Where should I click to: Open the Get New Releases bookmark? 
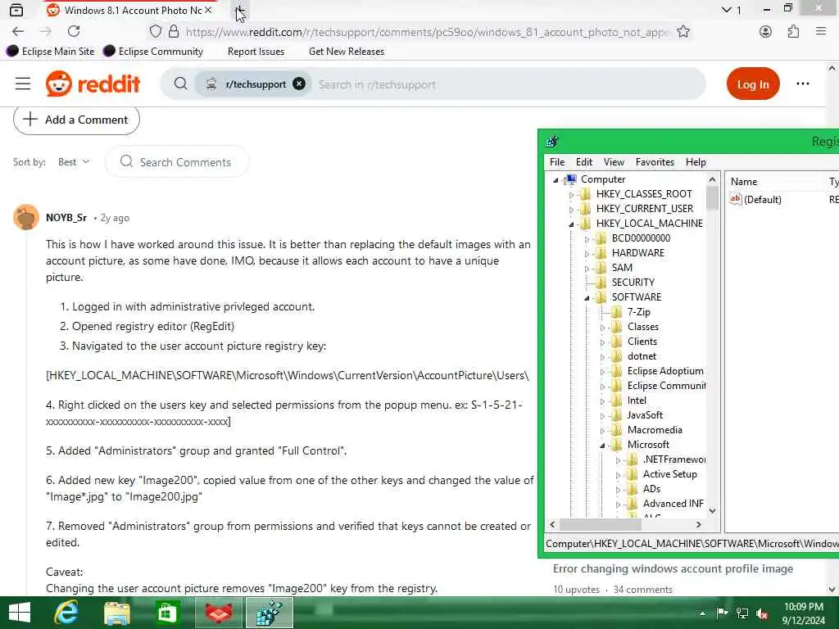click(x=347, y=52)
